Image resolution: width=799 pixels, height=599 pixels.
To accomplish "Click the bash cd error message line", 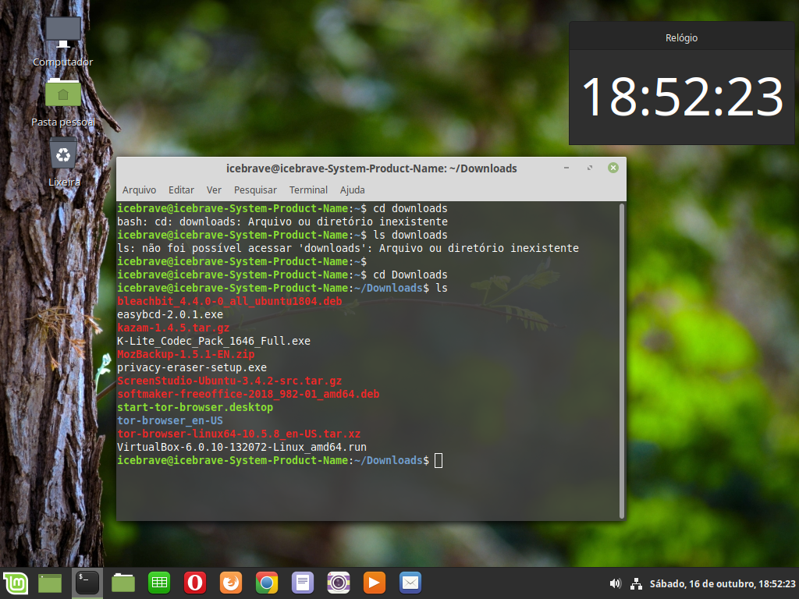I will (x=282, y=222).
